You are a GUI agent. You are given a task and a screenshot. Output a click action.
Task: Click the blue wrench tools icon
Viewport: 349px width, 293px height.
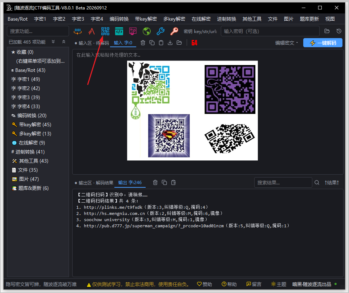click(x=161, y=31)
